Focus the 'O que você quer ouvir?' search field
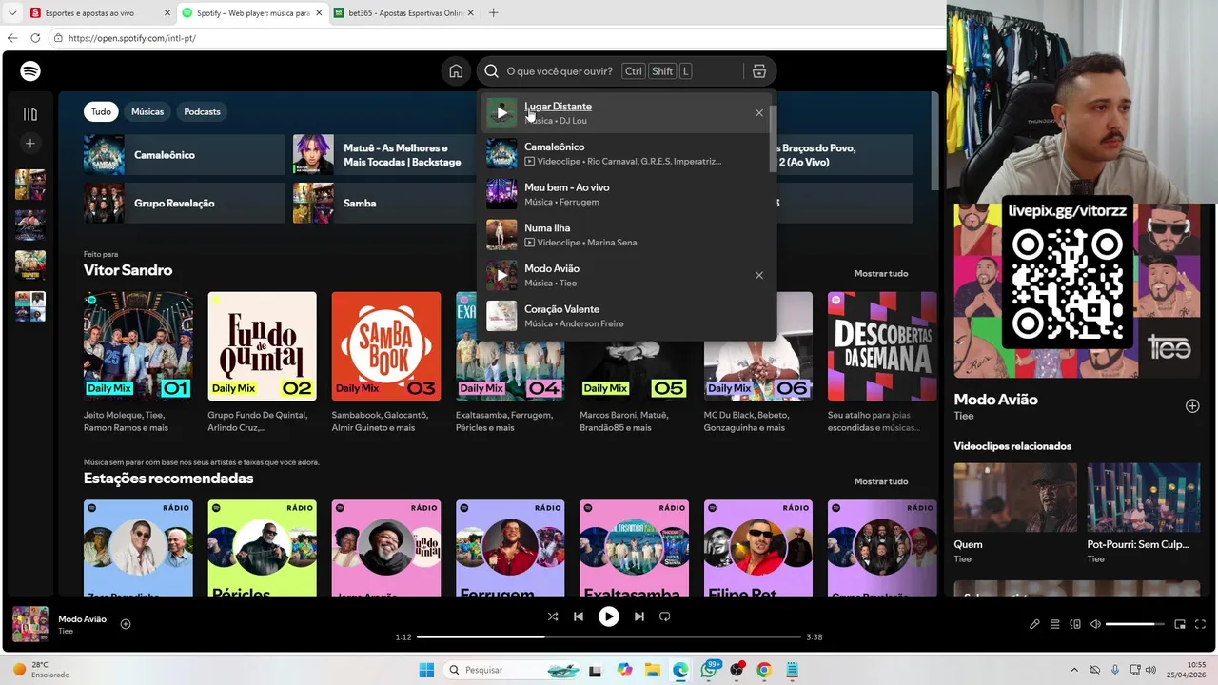Screen dimensions: 1218x685 pos(560,71)
